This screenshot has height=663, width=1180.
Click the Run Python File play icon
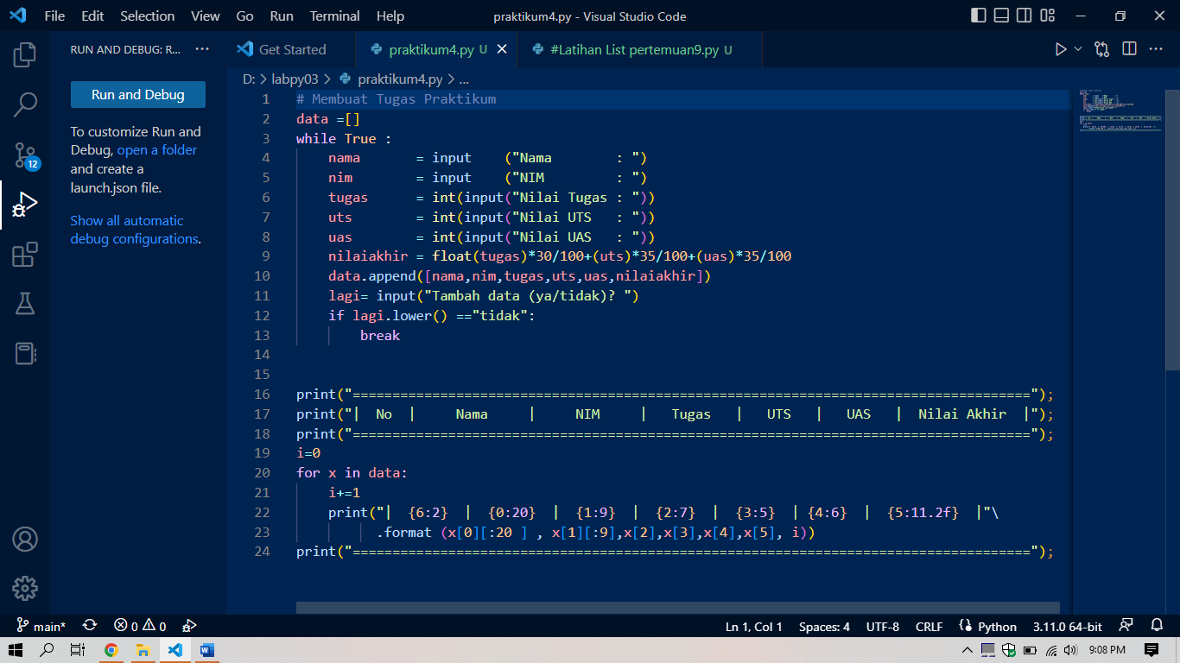(1062, 49)
